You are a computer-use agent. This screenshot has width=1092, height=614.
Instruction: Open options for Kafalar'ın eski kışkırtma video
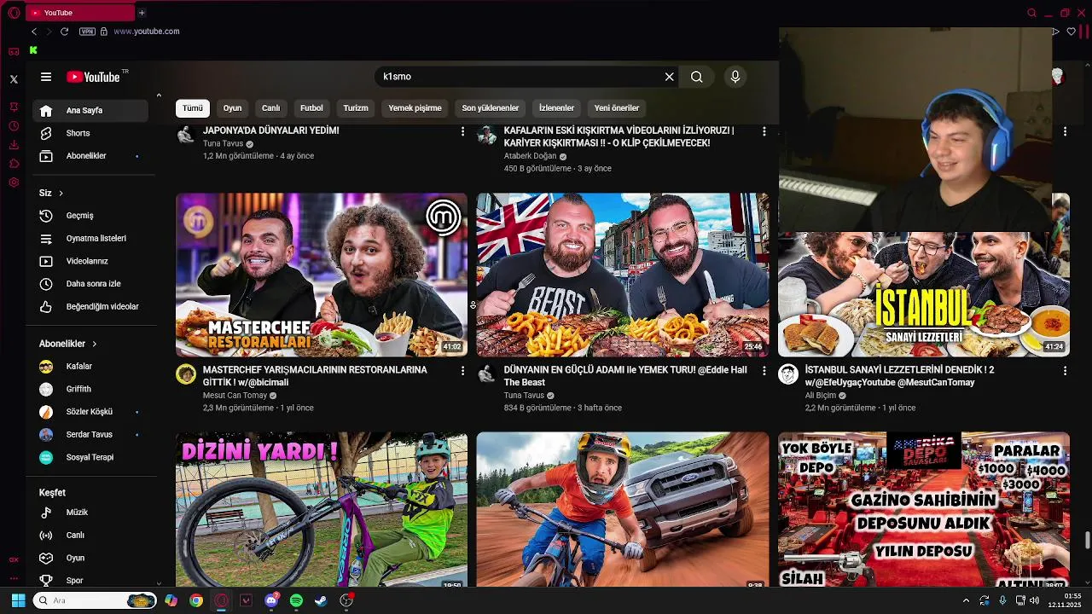[764, 131]
